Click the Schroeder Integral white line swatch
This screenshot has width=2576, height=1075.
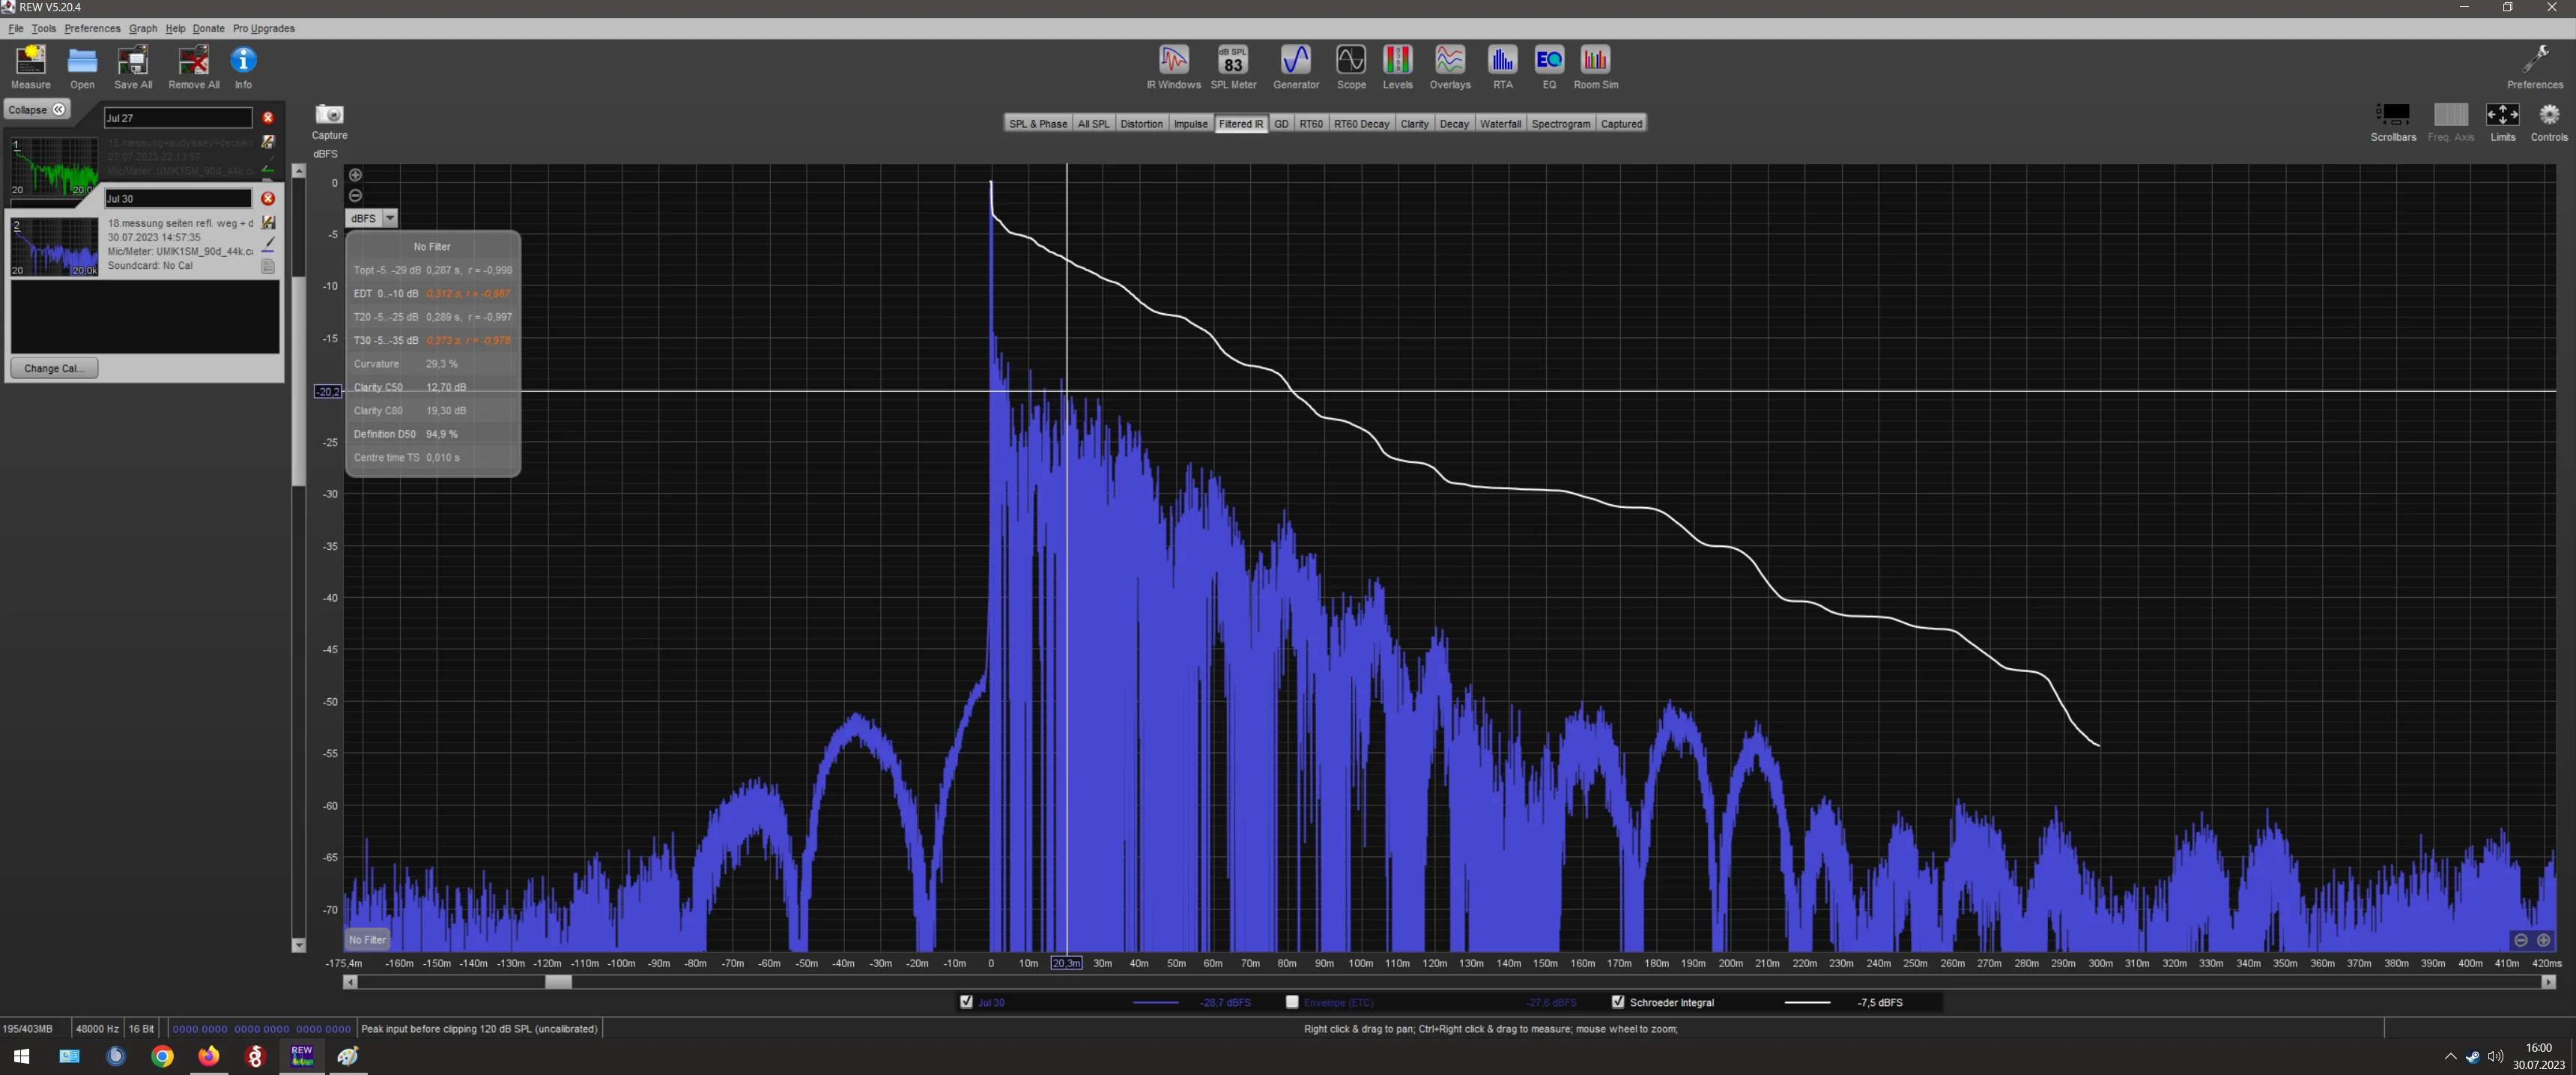(x=1807, y=1002)
